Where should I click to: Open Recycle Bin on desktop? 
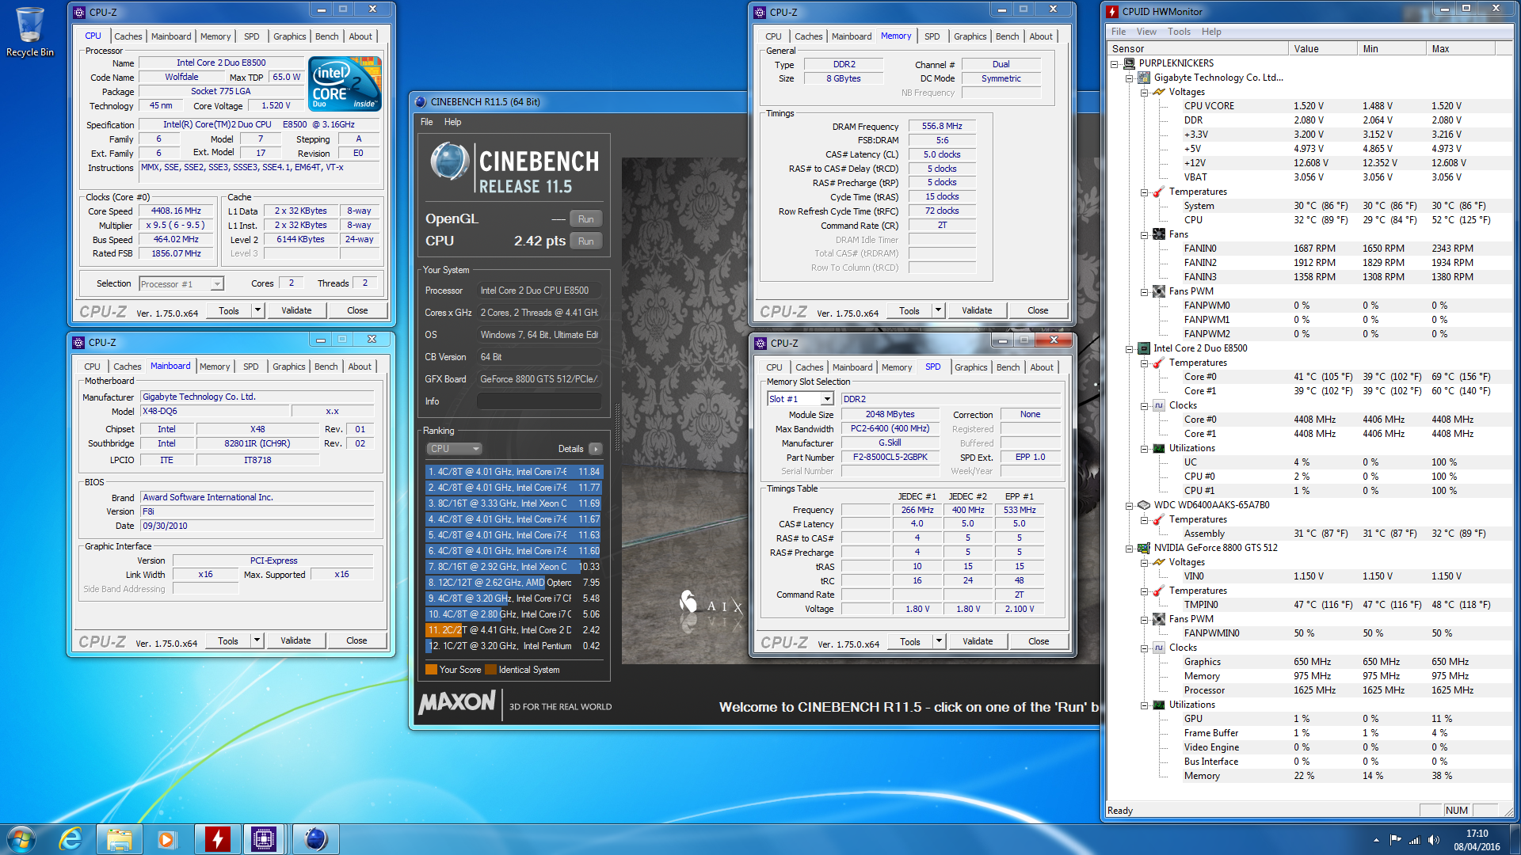click(x=29, y=32)
